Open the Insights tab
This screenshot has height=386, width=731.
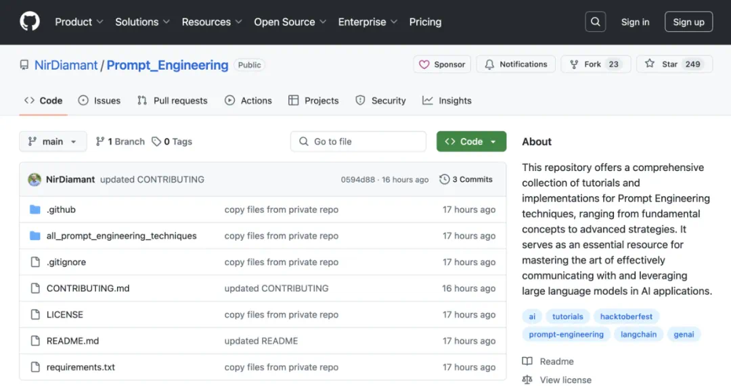[447, 100]
